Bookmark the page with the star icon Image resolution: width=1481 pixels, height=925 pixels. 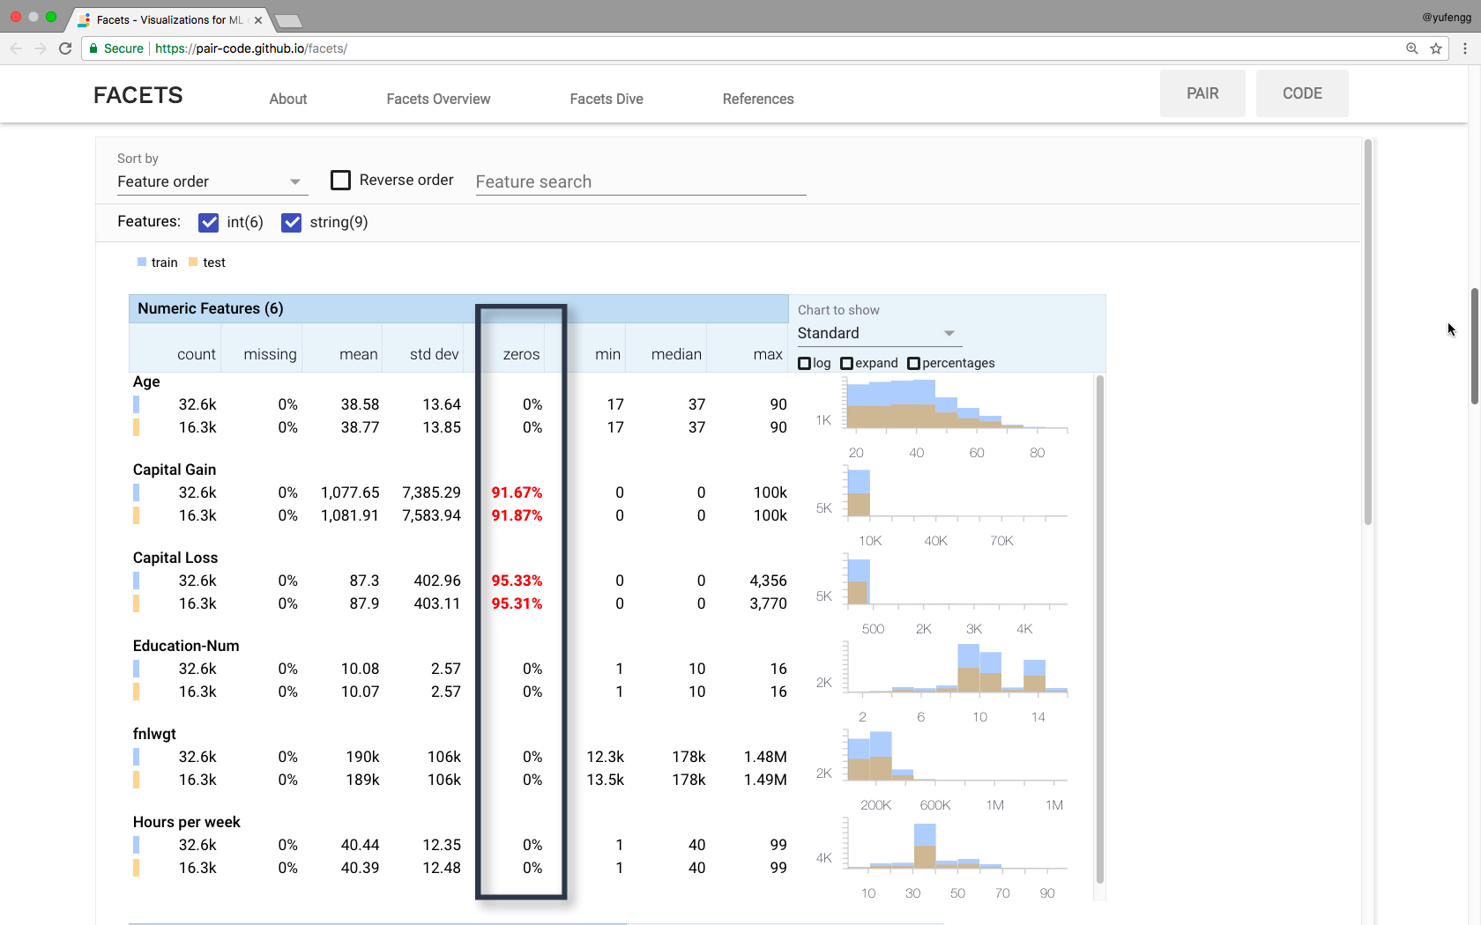tap(1435, 48)
